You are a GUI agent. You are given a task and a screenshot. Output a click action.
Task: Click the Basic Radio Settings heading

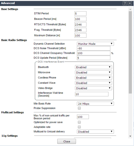pos(14,40)
